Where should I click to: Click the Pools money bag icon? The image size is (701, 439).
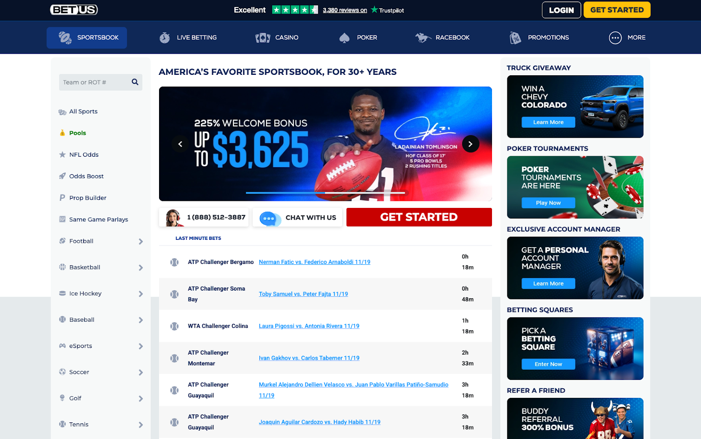coord(62,133)
